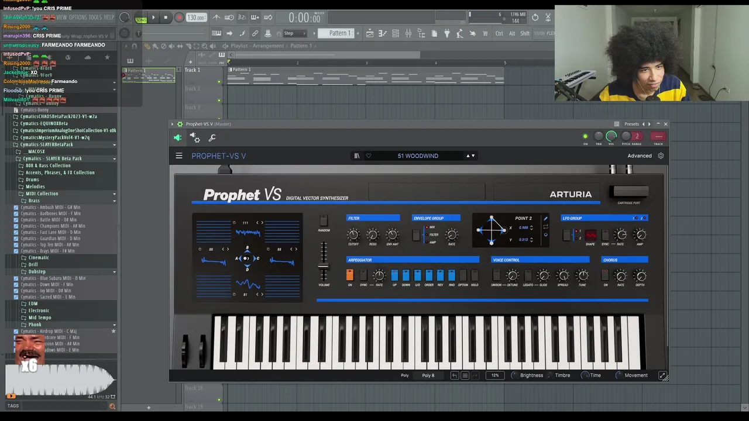Viewport: 749px width, 421px height.
Task: Enable Chorus ON switch
Action: [x=606, y=275]
